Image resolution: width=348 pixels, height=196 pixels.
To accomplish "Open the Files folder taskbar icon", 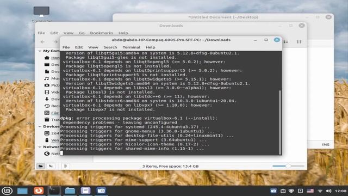I will point(70,191).
